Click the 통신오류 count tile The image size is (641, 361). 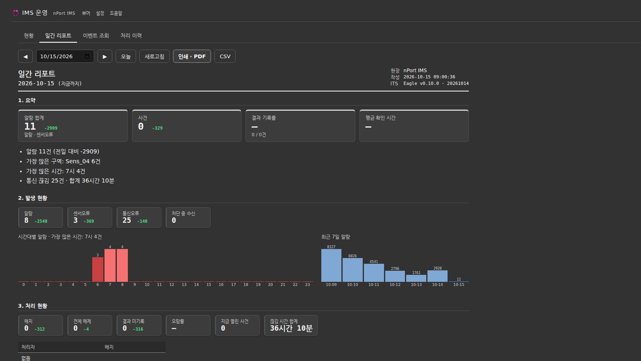139,217
